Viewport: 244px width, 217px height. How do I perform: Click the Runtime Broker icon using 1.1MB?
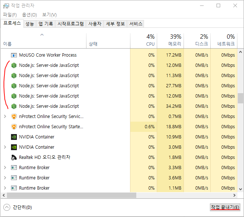tap(14, 188)
